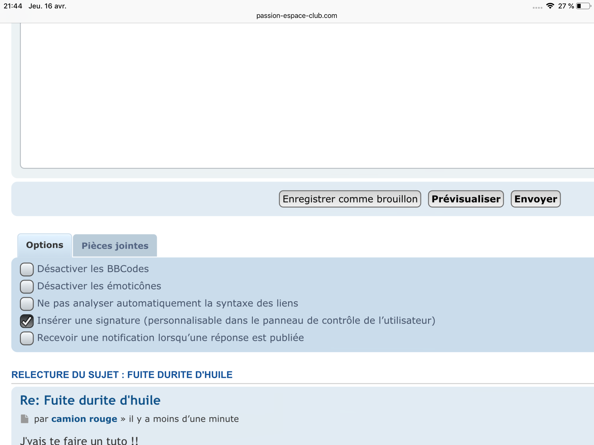Viewport: 594px width, 445px height.
Task: Tap the battery indicator icon
Action: (x=583, y=6)
